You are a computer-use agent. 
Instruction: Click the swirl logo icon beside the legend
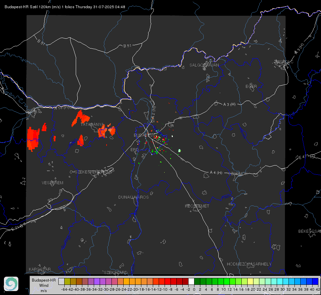(11, 284)
